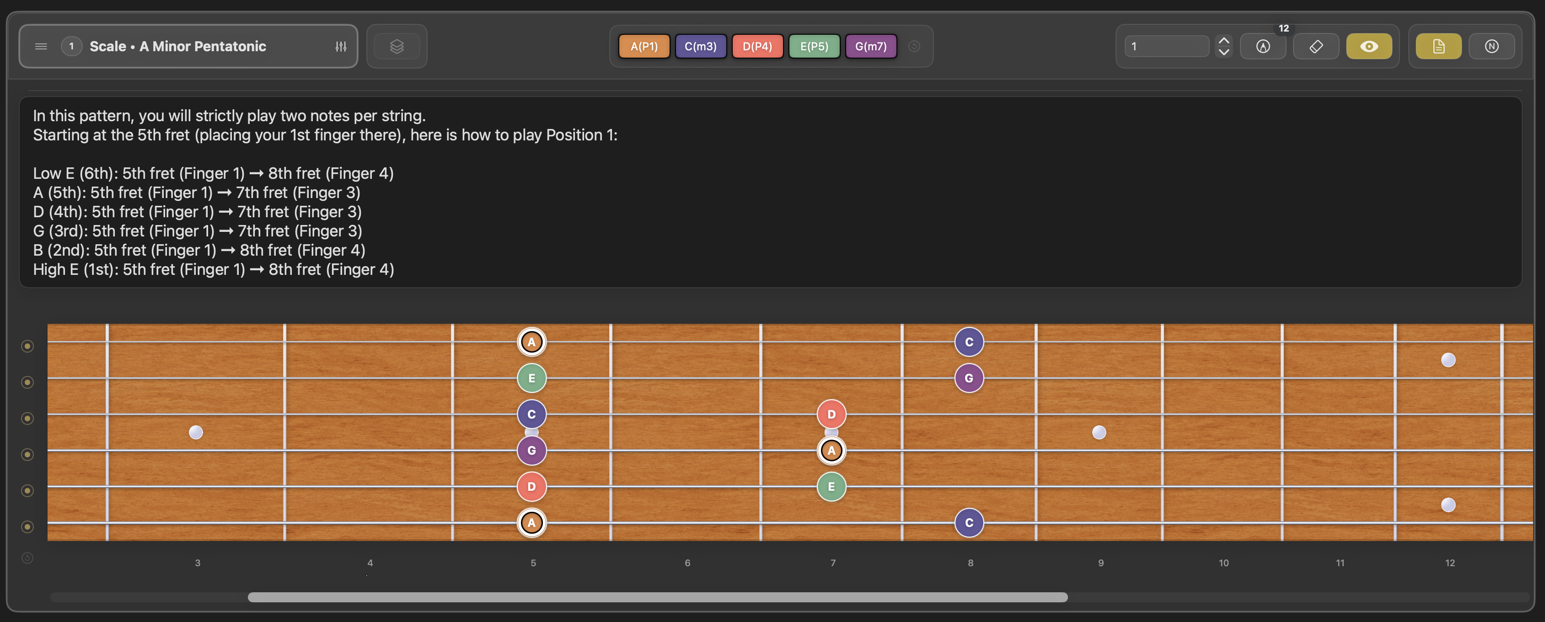
Task: Open the hamburger menu beside Scale title
Action: [x=41, y=46]
